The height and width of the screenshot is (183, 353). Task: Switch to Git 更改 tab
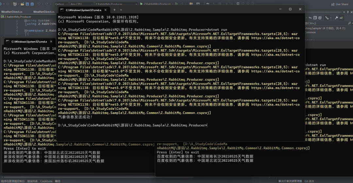point(309,181)
